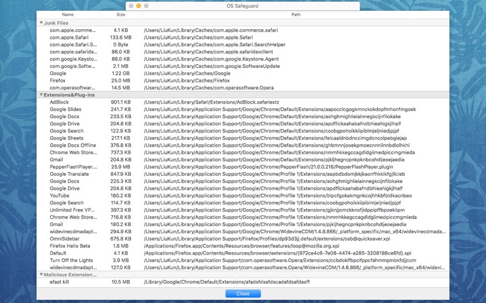Select the Google Docs Offline row
Screen dimensions: 486x303
click(242, 145)
